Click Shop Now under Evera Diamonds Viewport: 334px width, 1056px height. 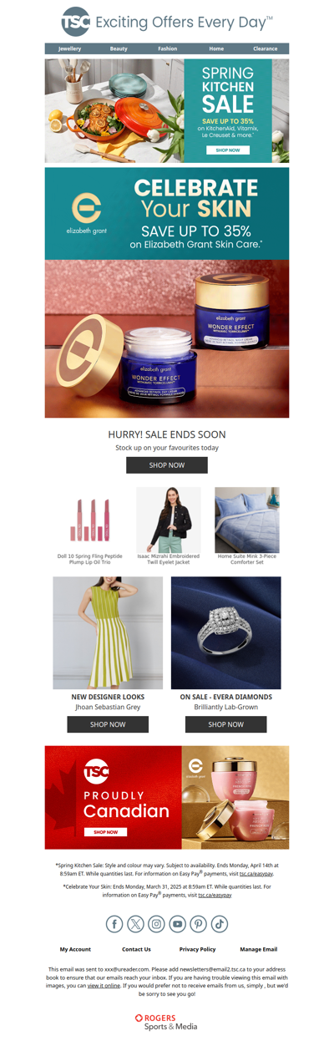(x=226, y=724)
